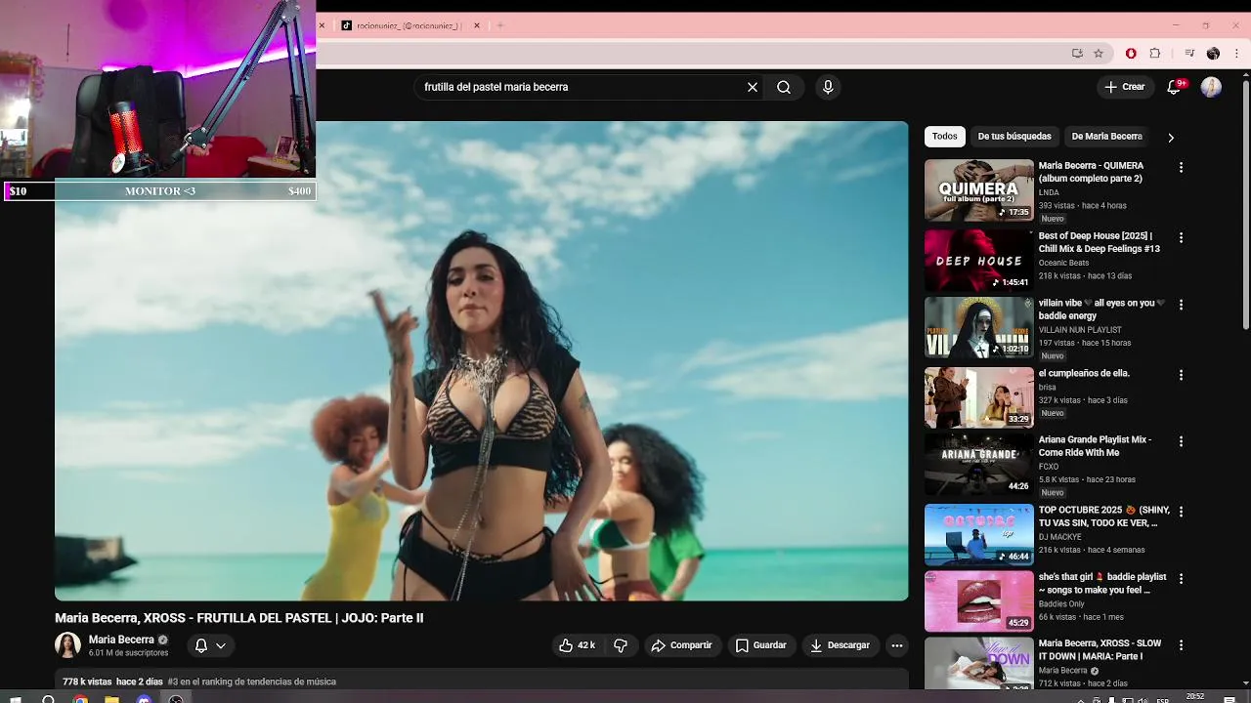
Task: Open Ariana Grande mix thumbnail
Action: [978, 464]
